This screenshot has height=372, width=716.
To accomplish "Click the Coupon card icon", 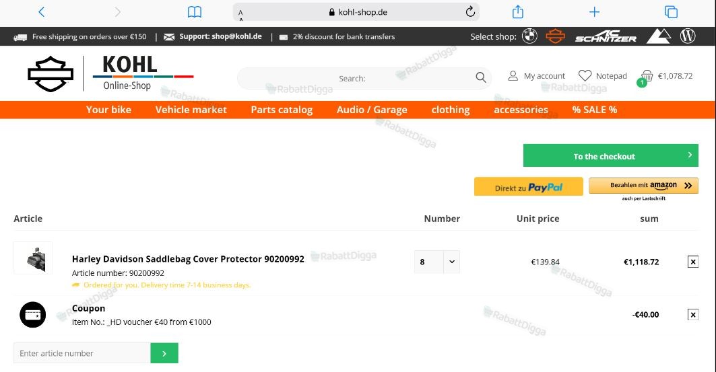I will click(x=33, y=315).
